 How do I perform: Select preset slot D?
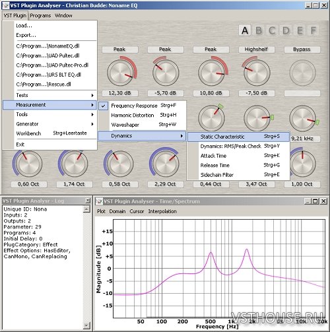[286, 30]
